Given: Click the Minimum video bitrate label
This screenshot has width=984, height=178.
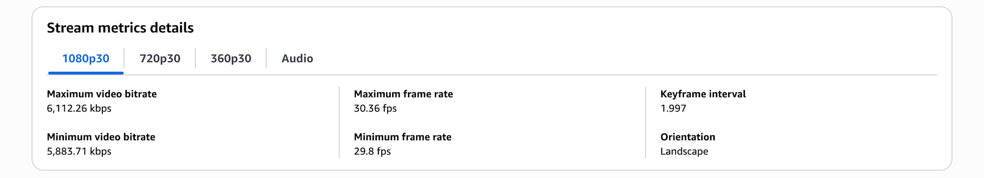Looking at the screenshot, I should (x=101, y=137).
